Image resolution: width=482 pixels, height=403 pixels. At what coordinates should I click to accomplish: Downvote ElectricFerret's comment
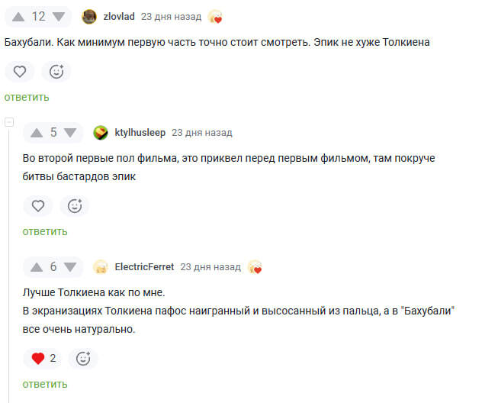click(x=71, y=267)
